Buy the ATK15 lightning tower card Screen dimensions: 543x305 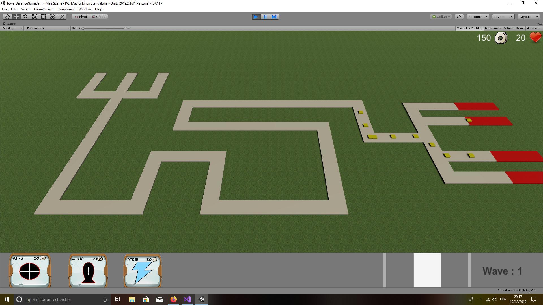[x=143, y=271]
